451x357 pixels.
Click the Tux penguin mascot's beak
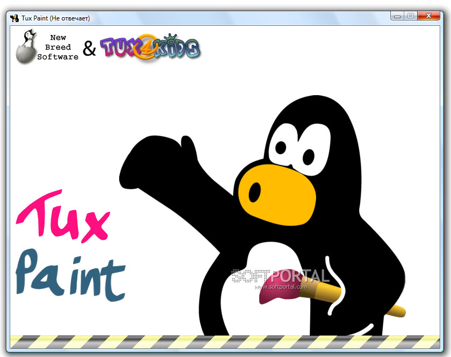click(x=277, y=195)
